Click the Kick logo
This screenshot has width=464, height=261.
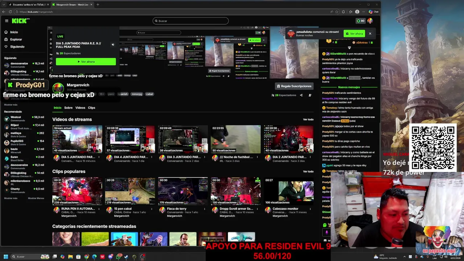(20, 21)
